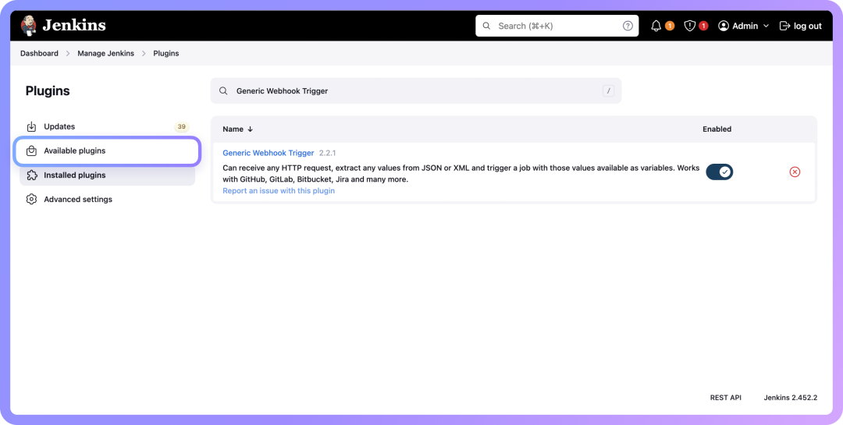Open the Updates menu item
This screenshot has height=425, width=843.
click(x=108, y=127)
